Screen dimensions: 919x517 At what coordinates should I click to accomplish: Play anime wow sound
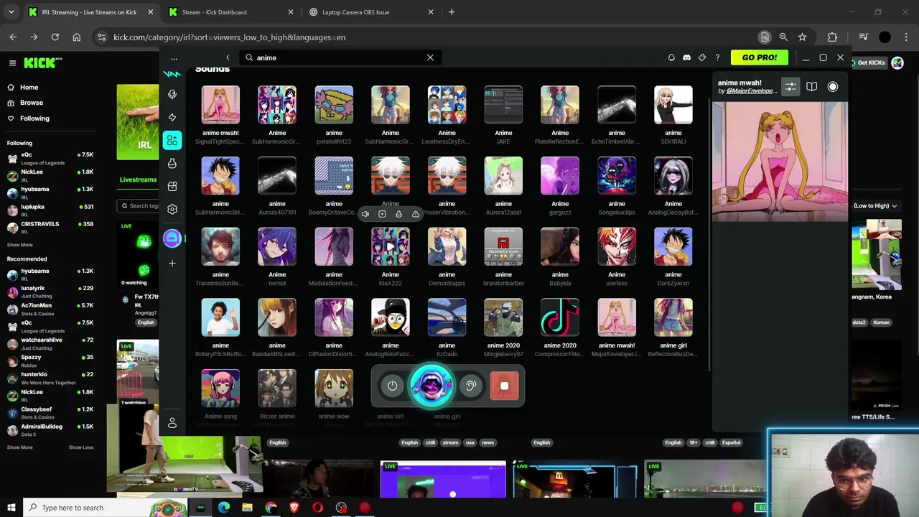334,388
